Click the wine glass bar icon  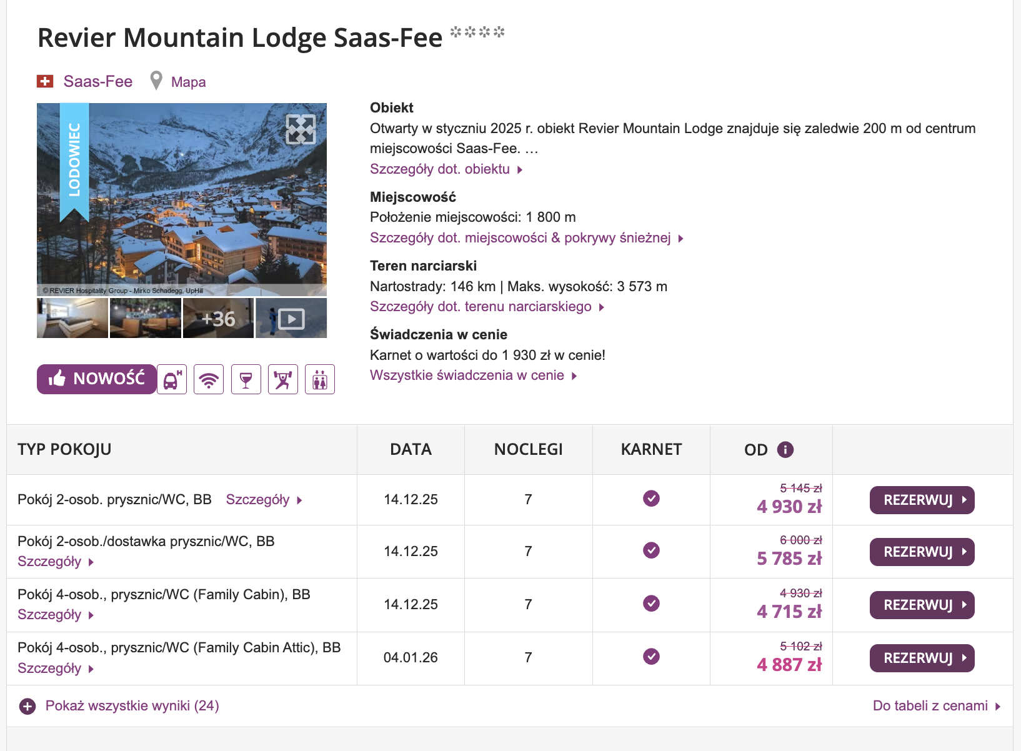point(246,379)
